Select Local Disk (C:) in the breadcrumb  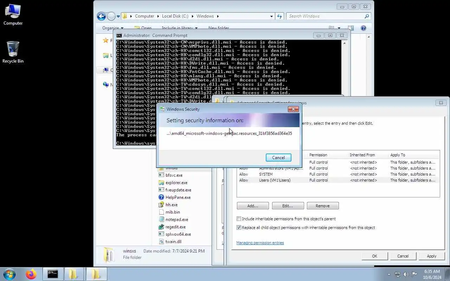tap(175, 16)
